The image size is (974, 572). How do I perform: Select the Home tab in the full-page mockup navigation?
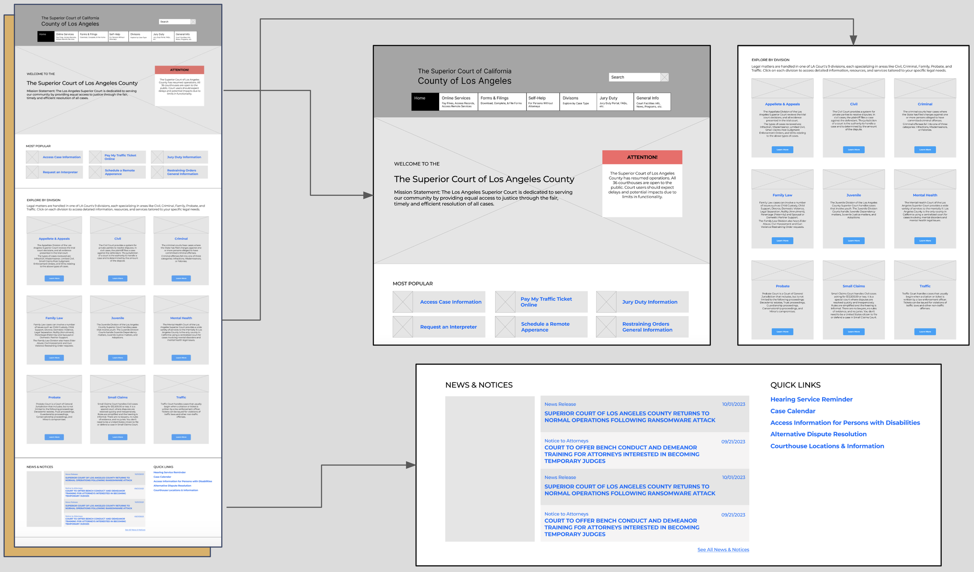(46, 36)
